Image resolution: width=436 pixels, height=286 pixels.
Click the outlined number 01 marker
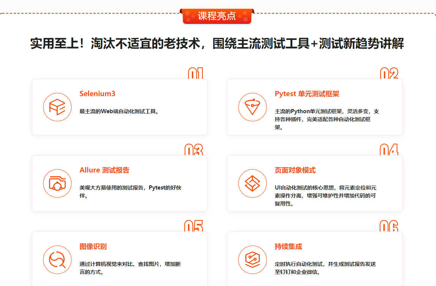click(x=196, y=74)
